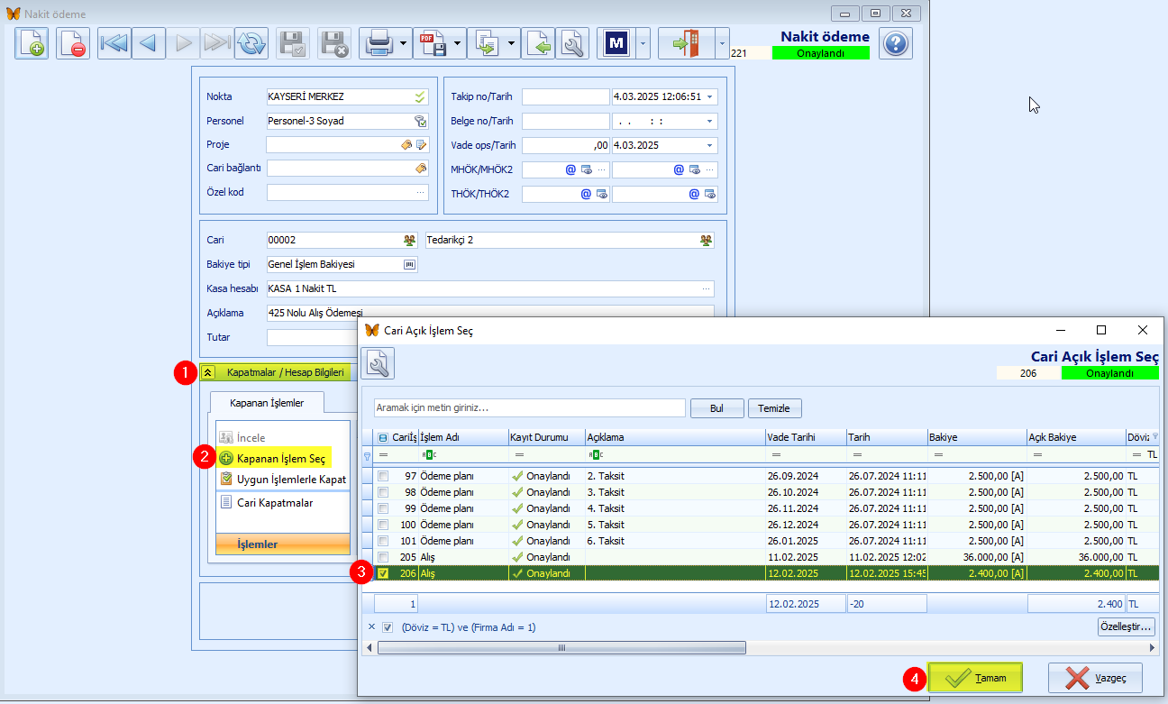Check the checkbox for row 205 Alış
This screenshot has height=704, width=1168.
(x=383, y=557)
